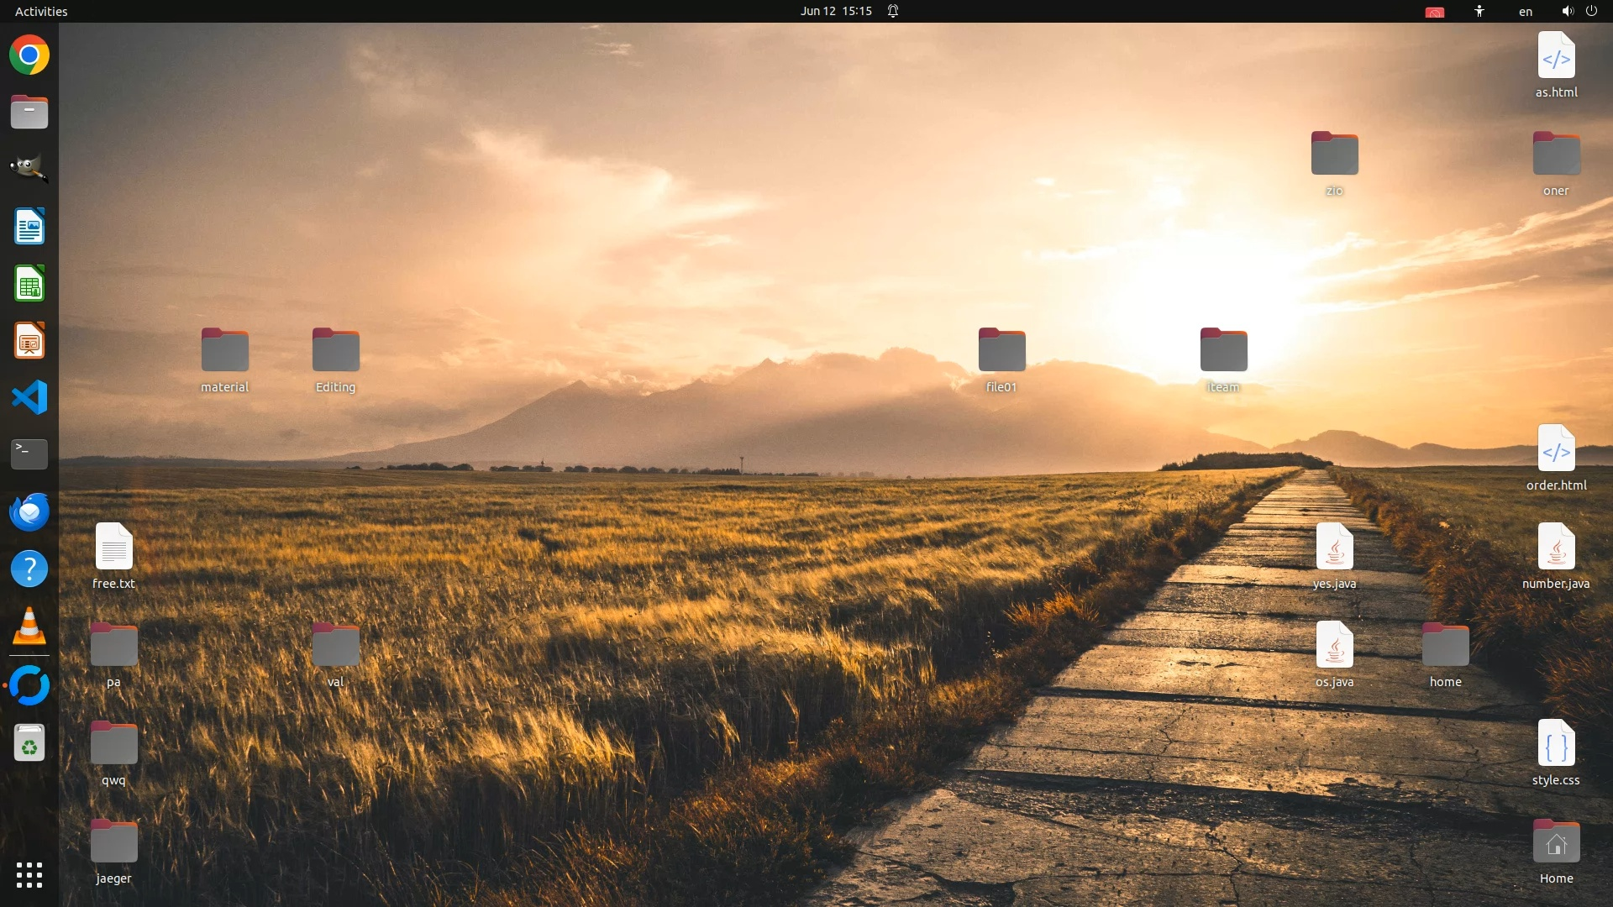Launch Visual Studio Code from dock
Image resolution: width=1613 pixels, height=907 pixels.
pyautogui.click(x=29, y=397)
